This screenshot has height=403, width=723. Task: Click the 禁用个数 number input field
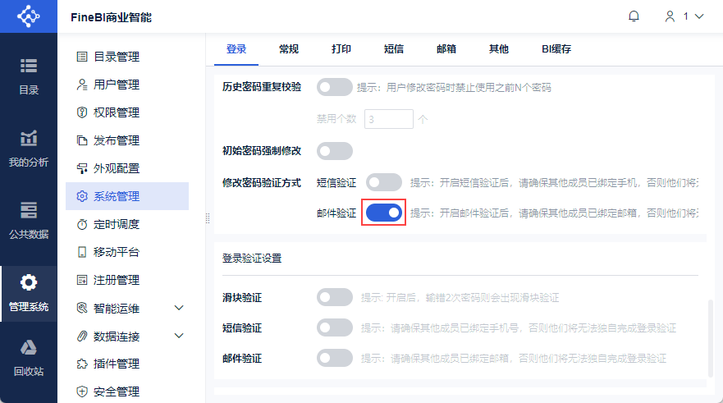coord(388,119)
